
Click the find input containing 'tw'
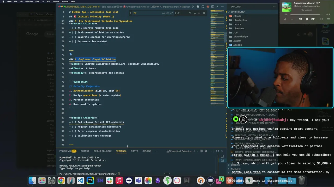[x=147, y=13]
